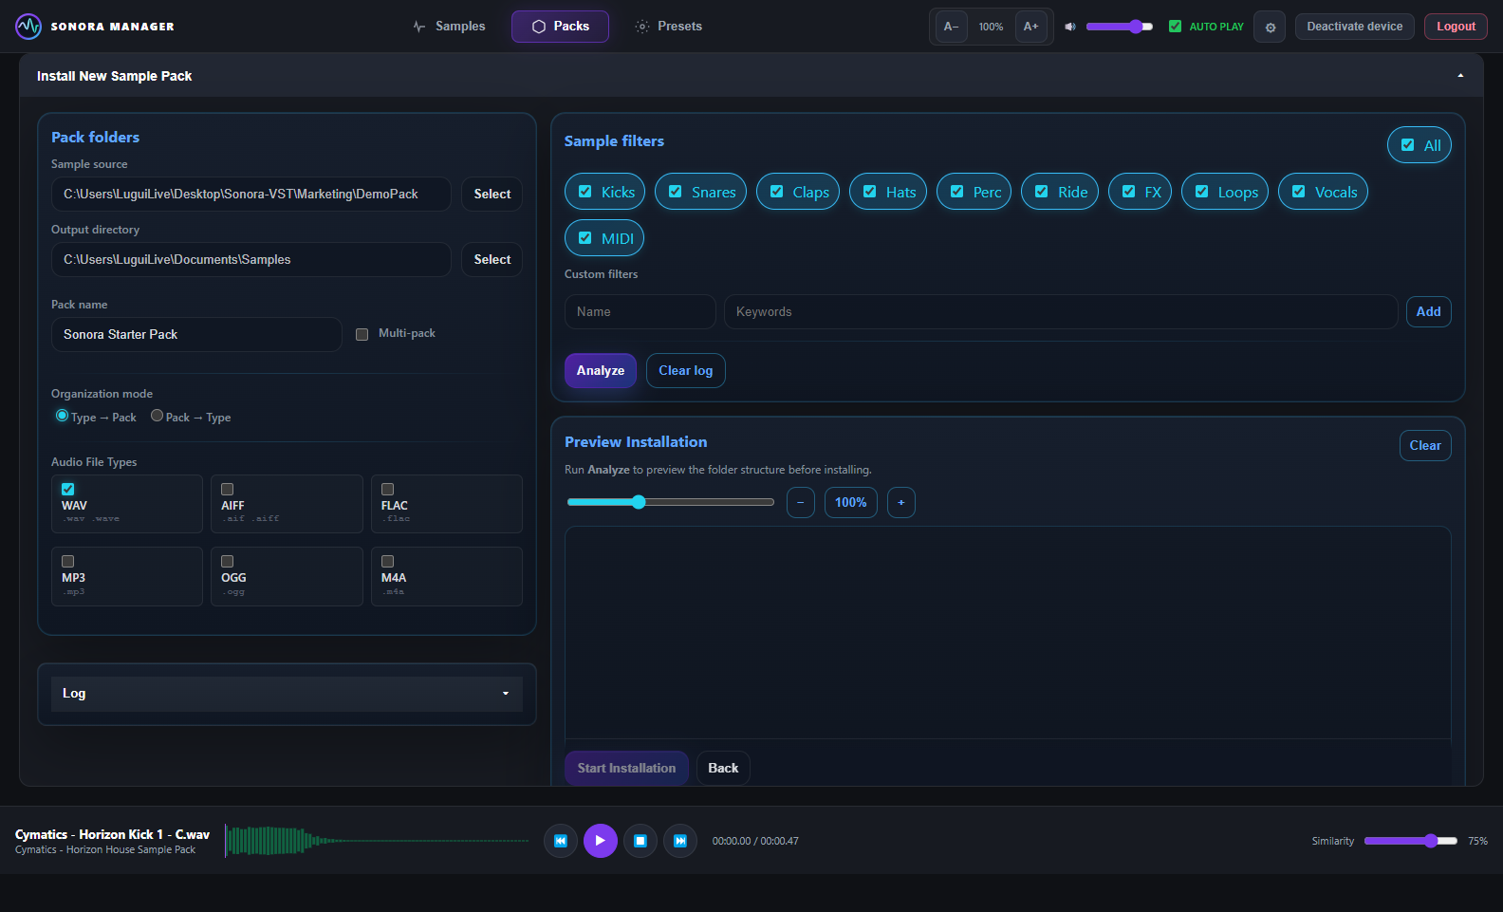This screenshot has width=1503, height=912.
Task: Click Select for Sample source
Action: click(x=492, y=194)
